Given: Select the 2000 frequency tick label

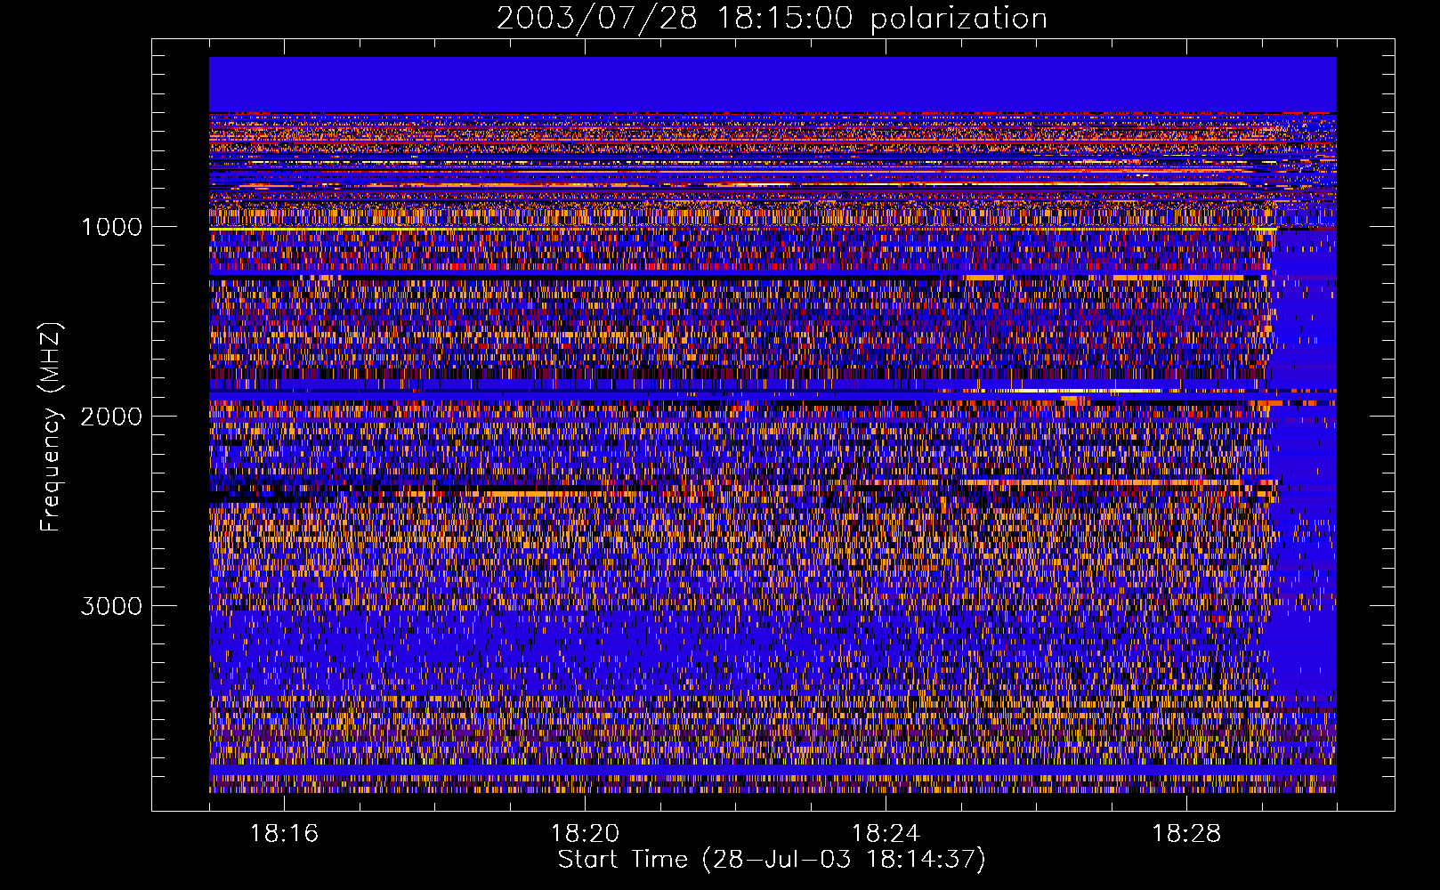Looking at the screenshot, I should [111, 417].
